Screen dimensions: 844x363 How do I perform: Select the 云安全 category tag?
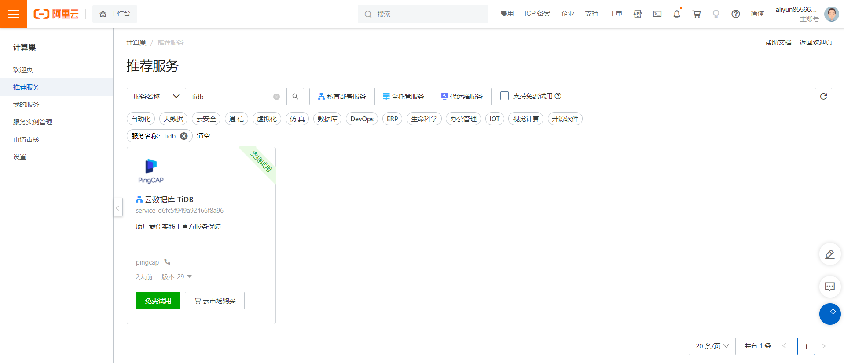[x=206, y=119]
